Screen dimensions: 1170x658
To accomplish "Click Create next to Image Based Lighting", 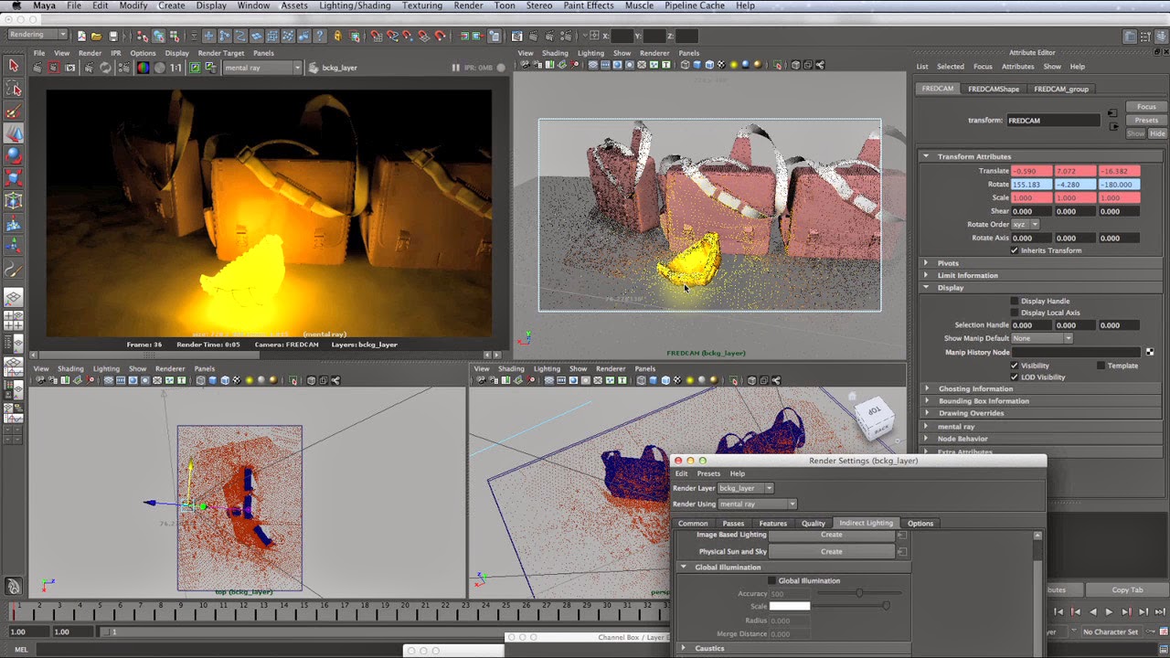I will point(830,535).
